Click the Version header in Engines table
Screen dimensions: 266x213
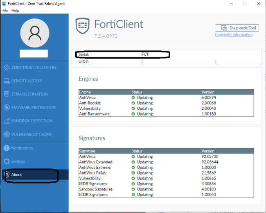click(x=208, y=92)
